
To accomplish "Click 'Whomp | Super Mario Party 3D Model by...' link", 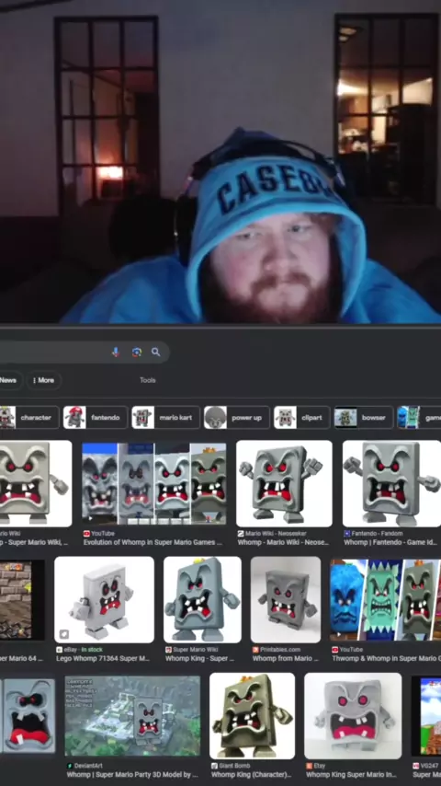I will pos(132,775).
